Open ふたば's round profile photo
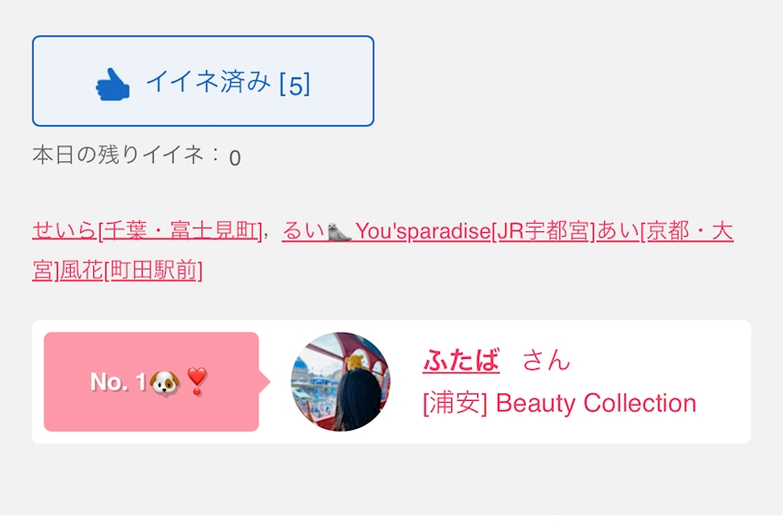 point(340,381)
